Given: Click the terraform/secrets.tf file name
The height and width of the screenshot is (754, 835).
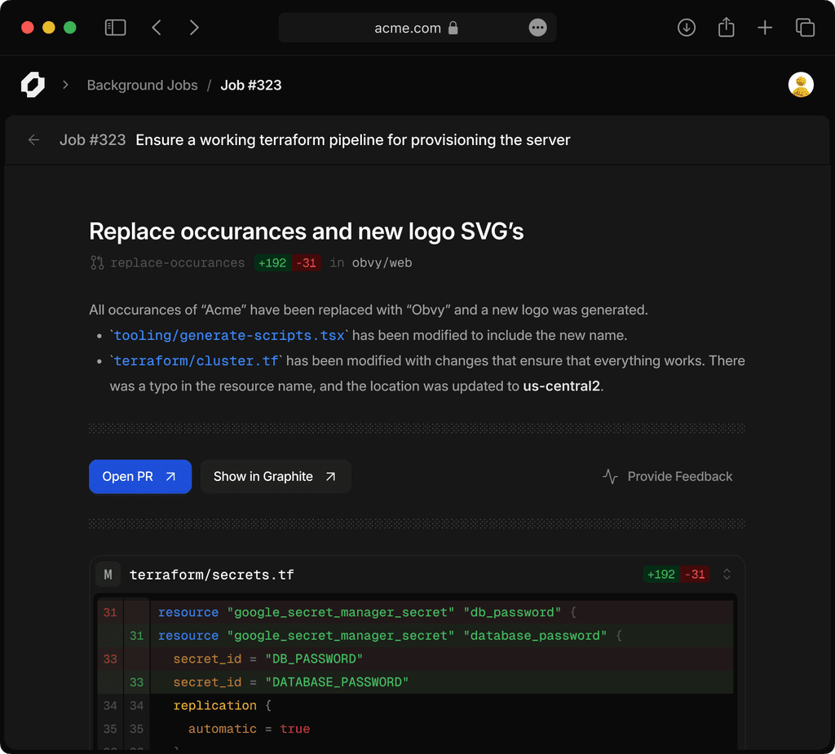Looking at the screenshot, I should [x=211, y=575].
